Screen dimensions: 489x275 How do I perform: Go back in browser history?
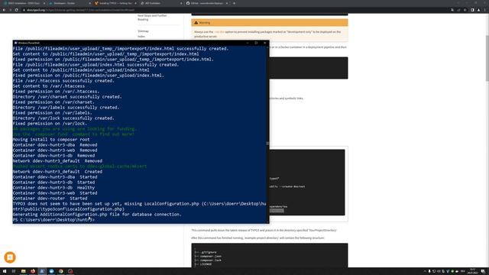tap(4, 10)
